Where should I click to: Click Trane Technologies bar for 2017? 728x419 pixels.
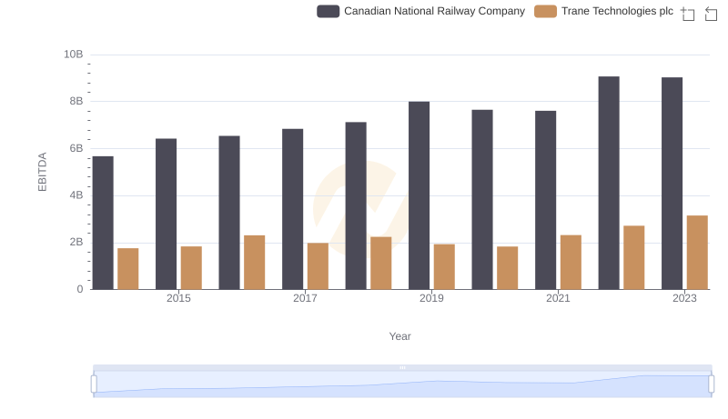pyautogui.click(x=318, y=266)
